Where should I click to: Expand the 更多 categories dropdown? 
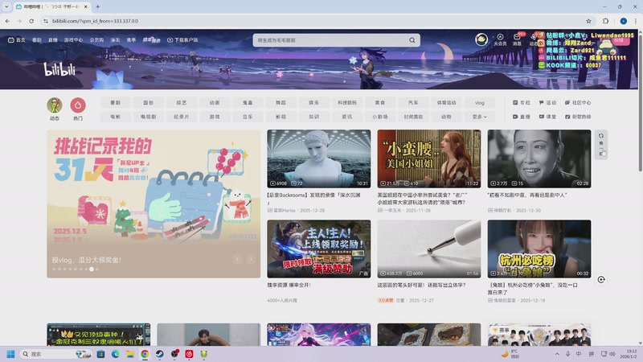[479, 117]
